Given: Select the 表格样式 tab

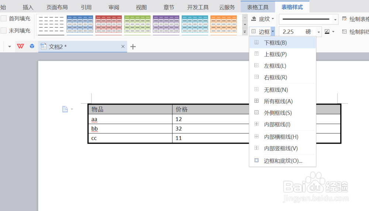Looking at the screenshot, I should point(292,7).
